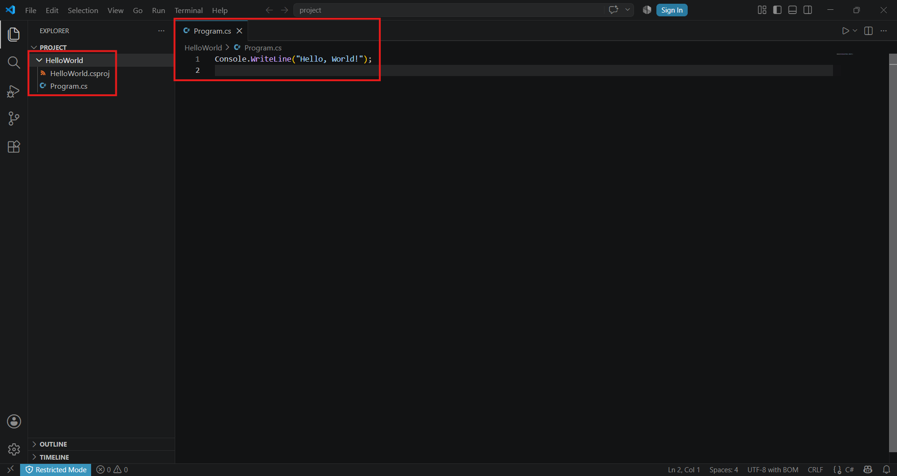
Task: Open the Manage gear menu
Action: click(x=14, y=449)
